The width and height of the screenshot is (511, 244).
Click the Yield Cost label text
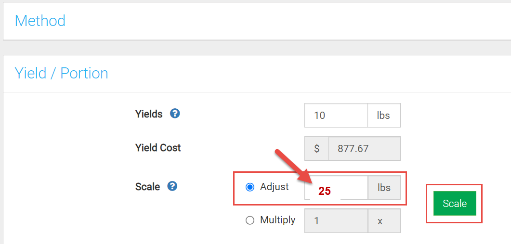(x=158, y=148)
